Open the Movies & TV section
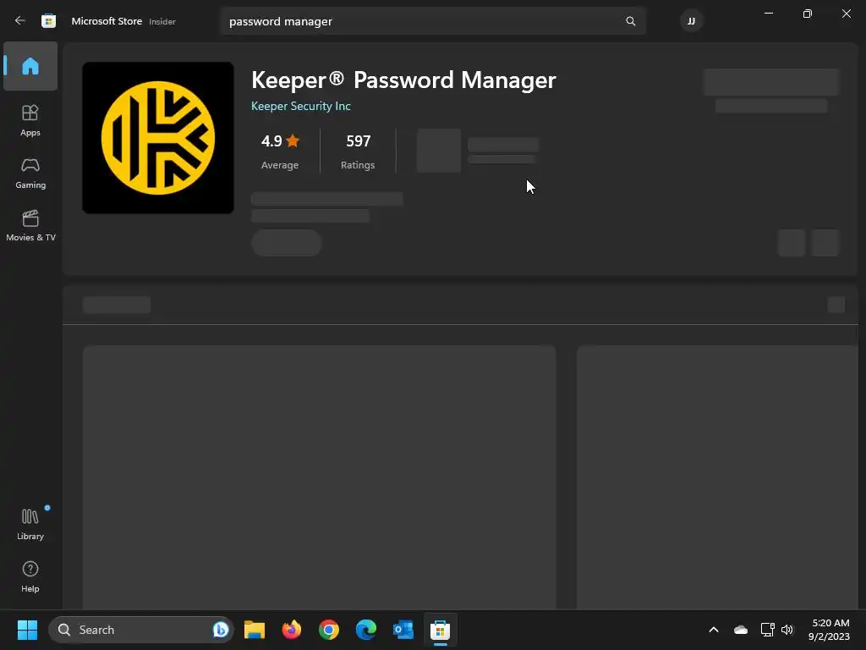This screenshot has height=650, width=866. 30,225
